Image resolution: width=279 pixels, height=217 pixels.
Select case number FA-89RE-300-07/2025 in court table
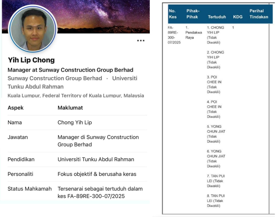point(174,35)
